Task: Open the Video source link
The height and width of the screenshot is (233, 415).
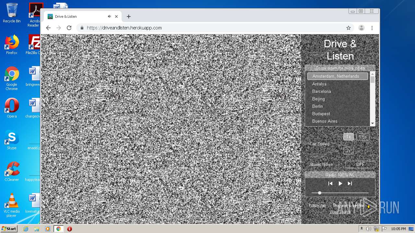Action: (x=340, y=212)
